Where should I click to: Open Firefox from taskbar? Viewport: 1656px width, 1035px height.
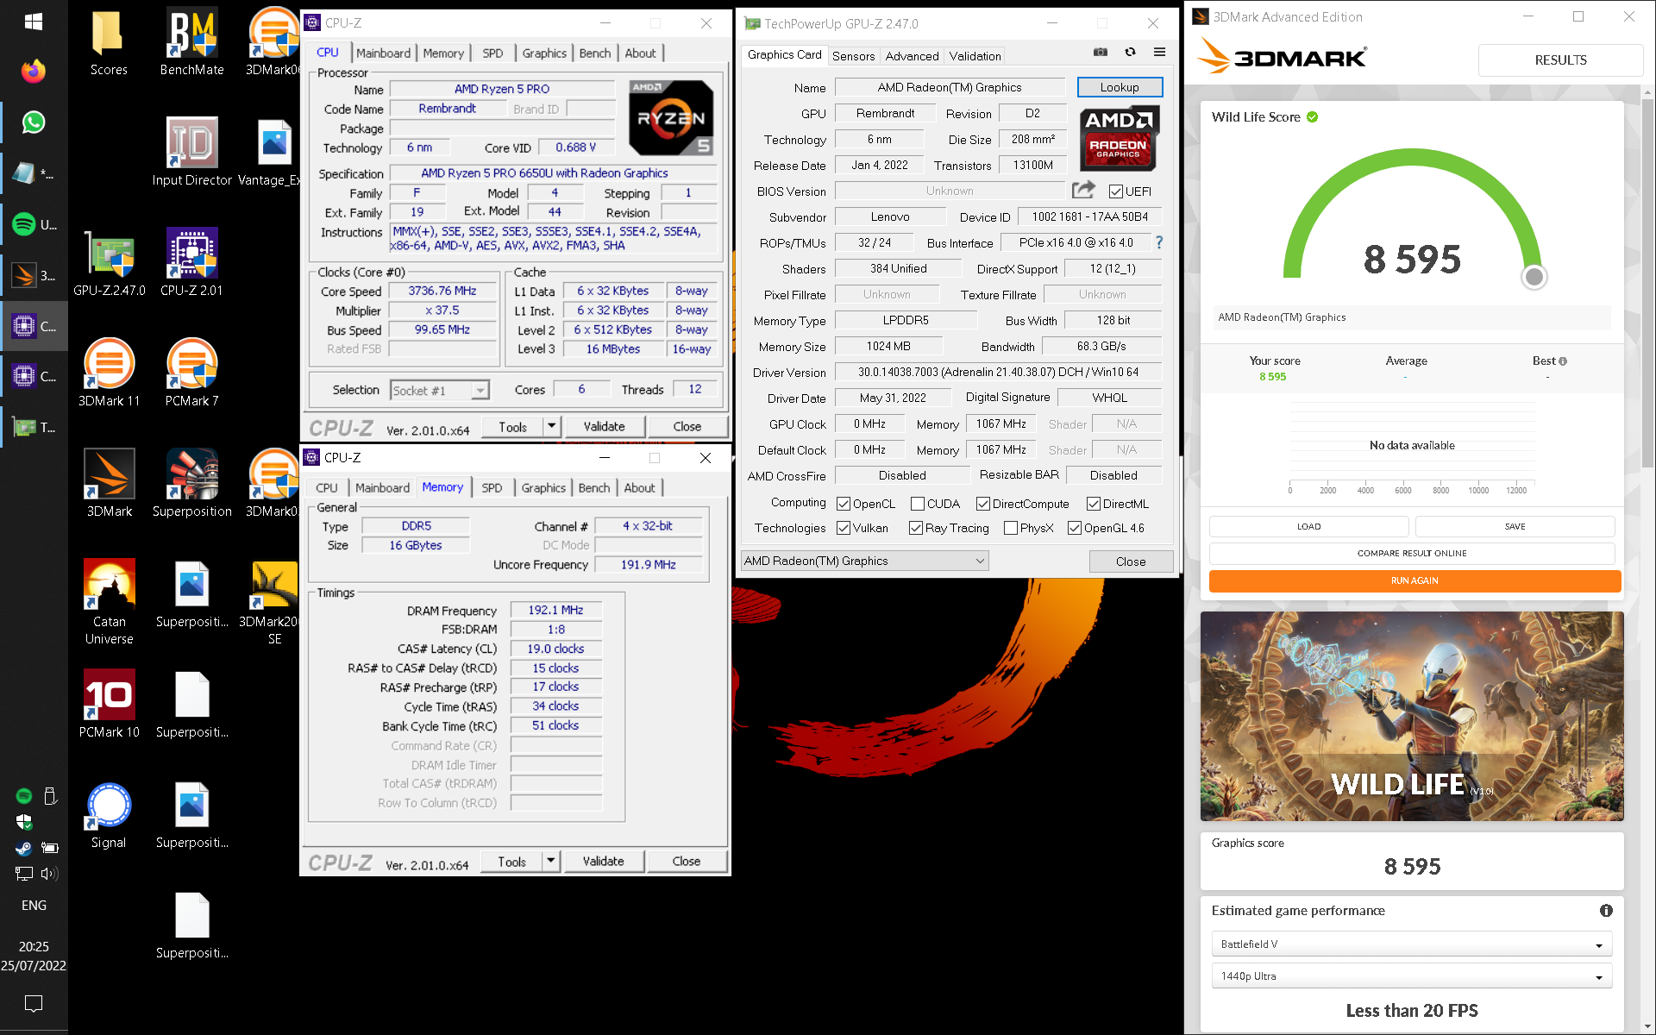[34, 72]
